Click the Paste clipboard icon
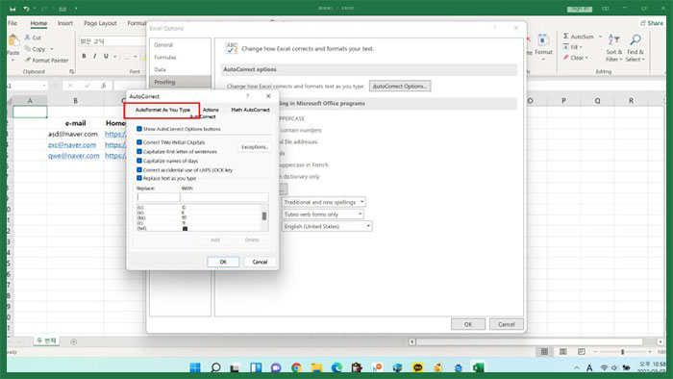 point(13,40)
